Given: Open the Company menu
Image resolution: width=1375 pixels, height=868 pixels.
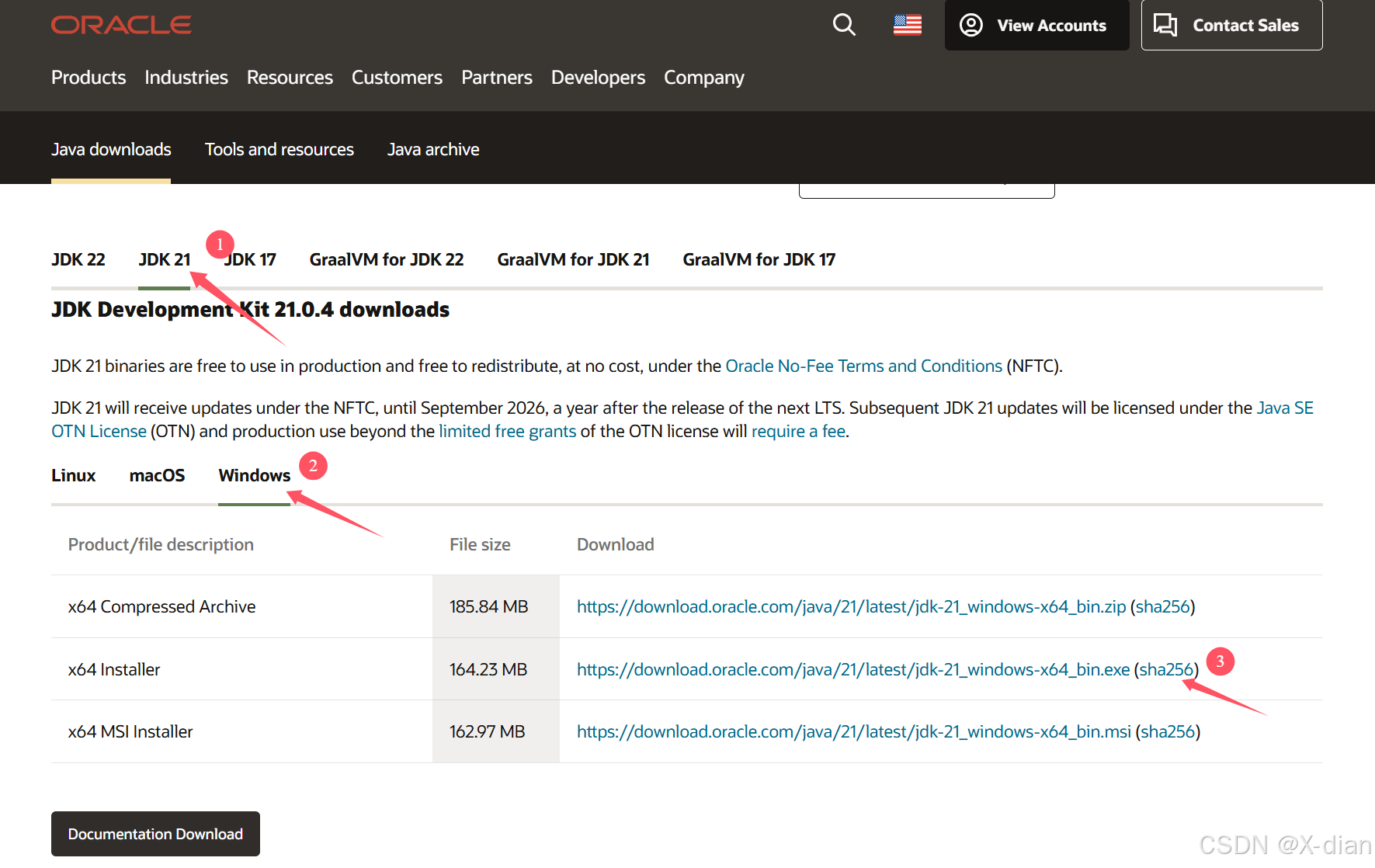Looking at the screenshot, I should [703, 77].
